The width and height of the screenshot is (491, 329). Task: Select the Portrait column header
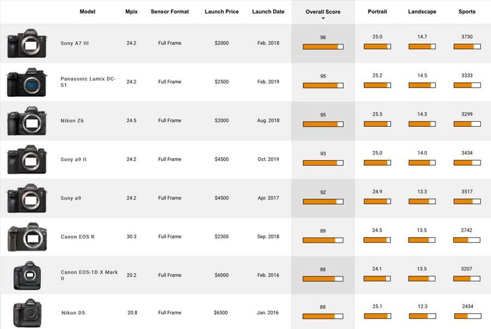(x=378, y=11)
